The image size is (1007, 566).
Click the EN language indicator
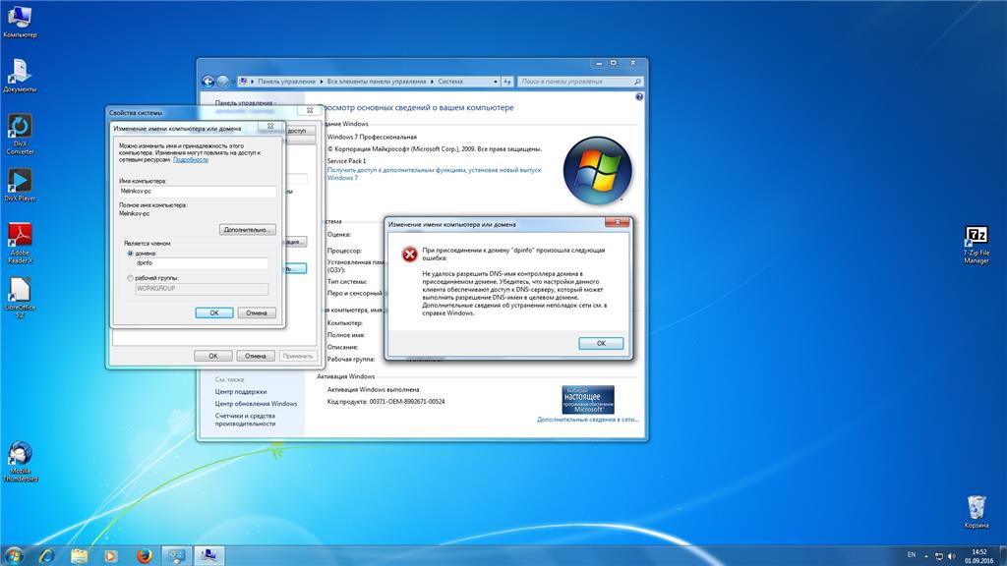pyautogui.click(x=912, y=555)
